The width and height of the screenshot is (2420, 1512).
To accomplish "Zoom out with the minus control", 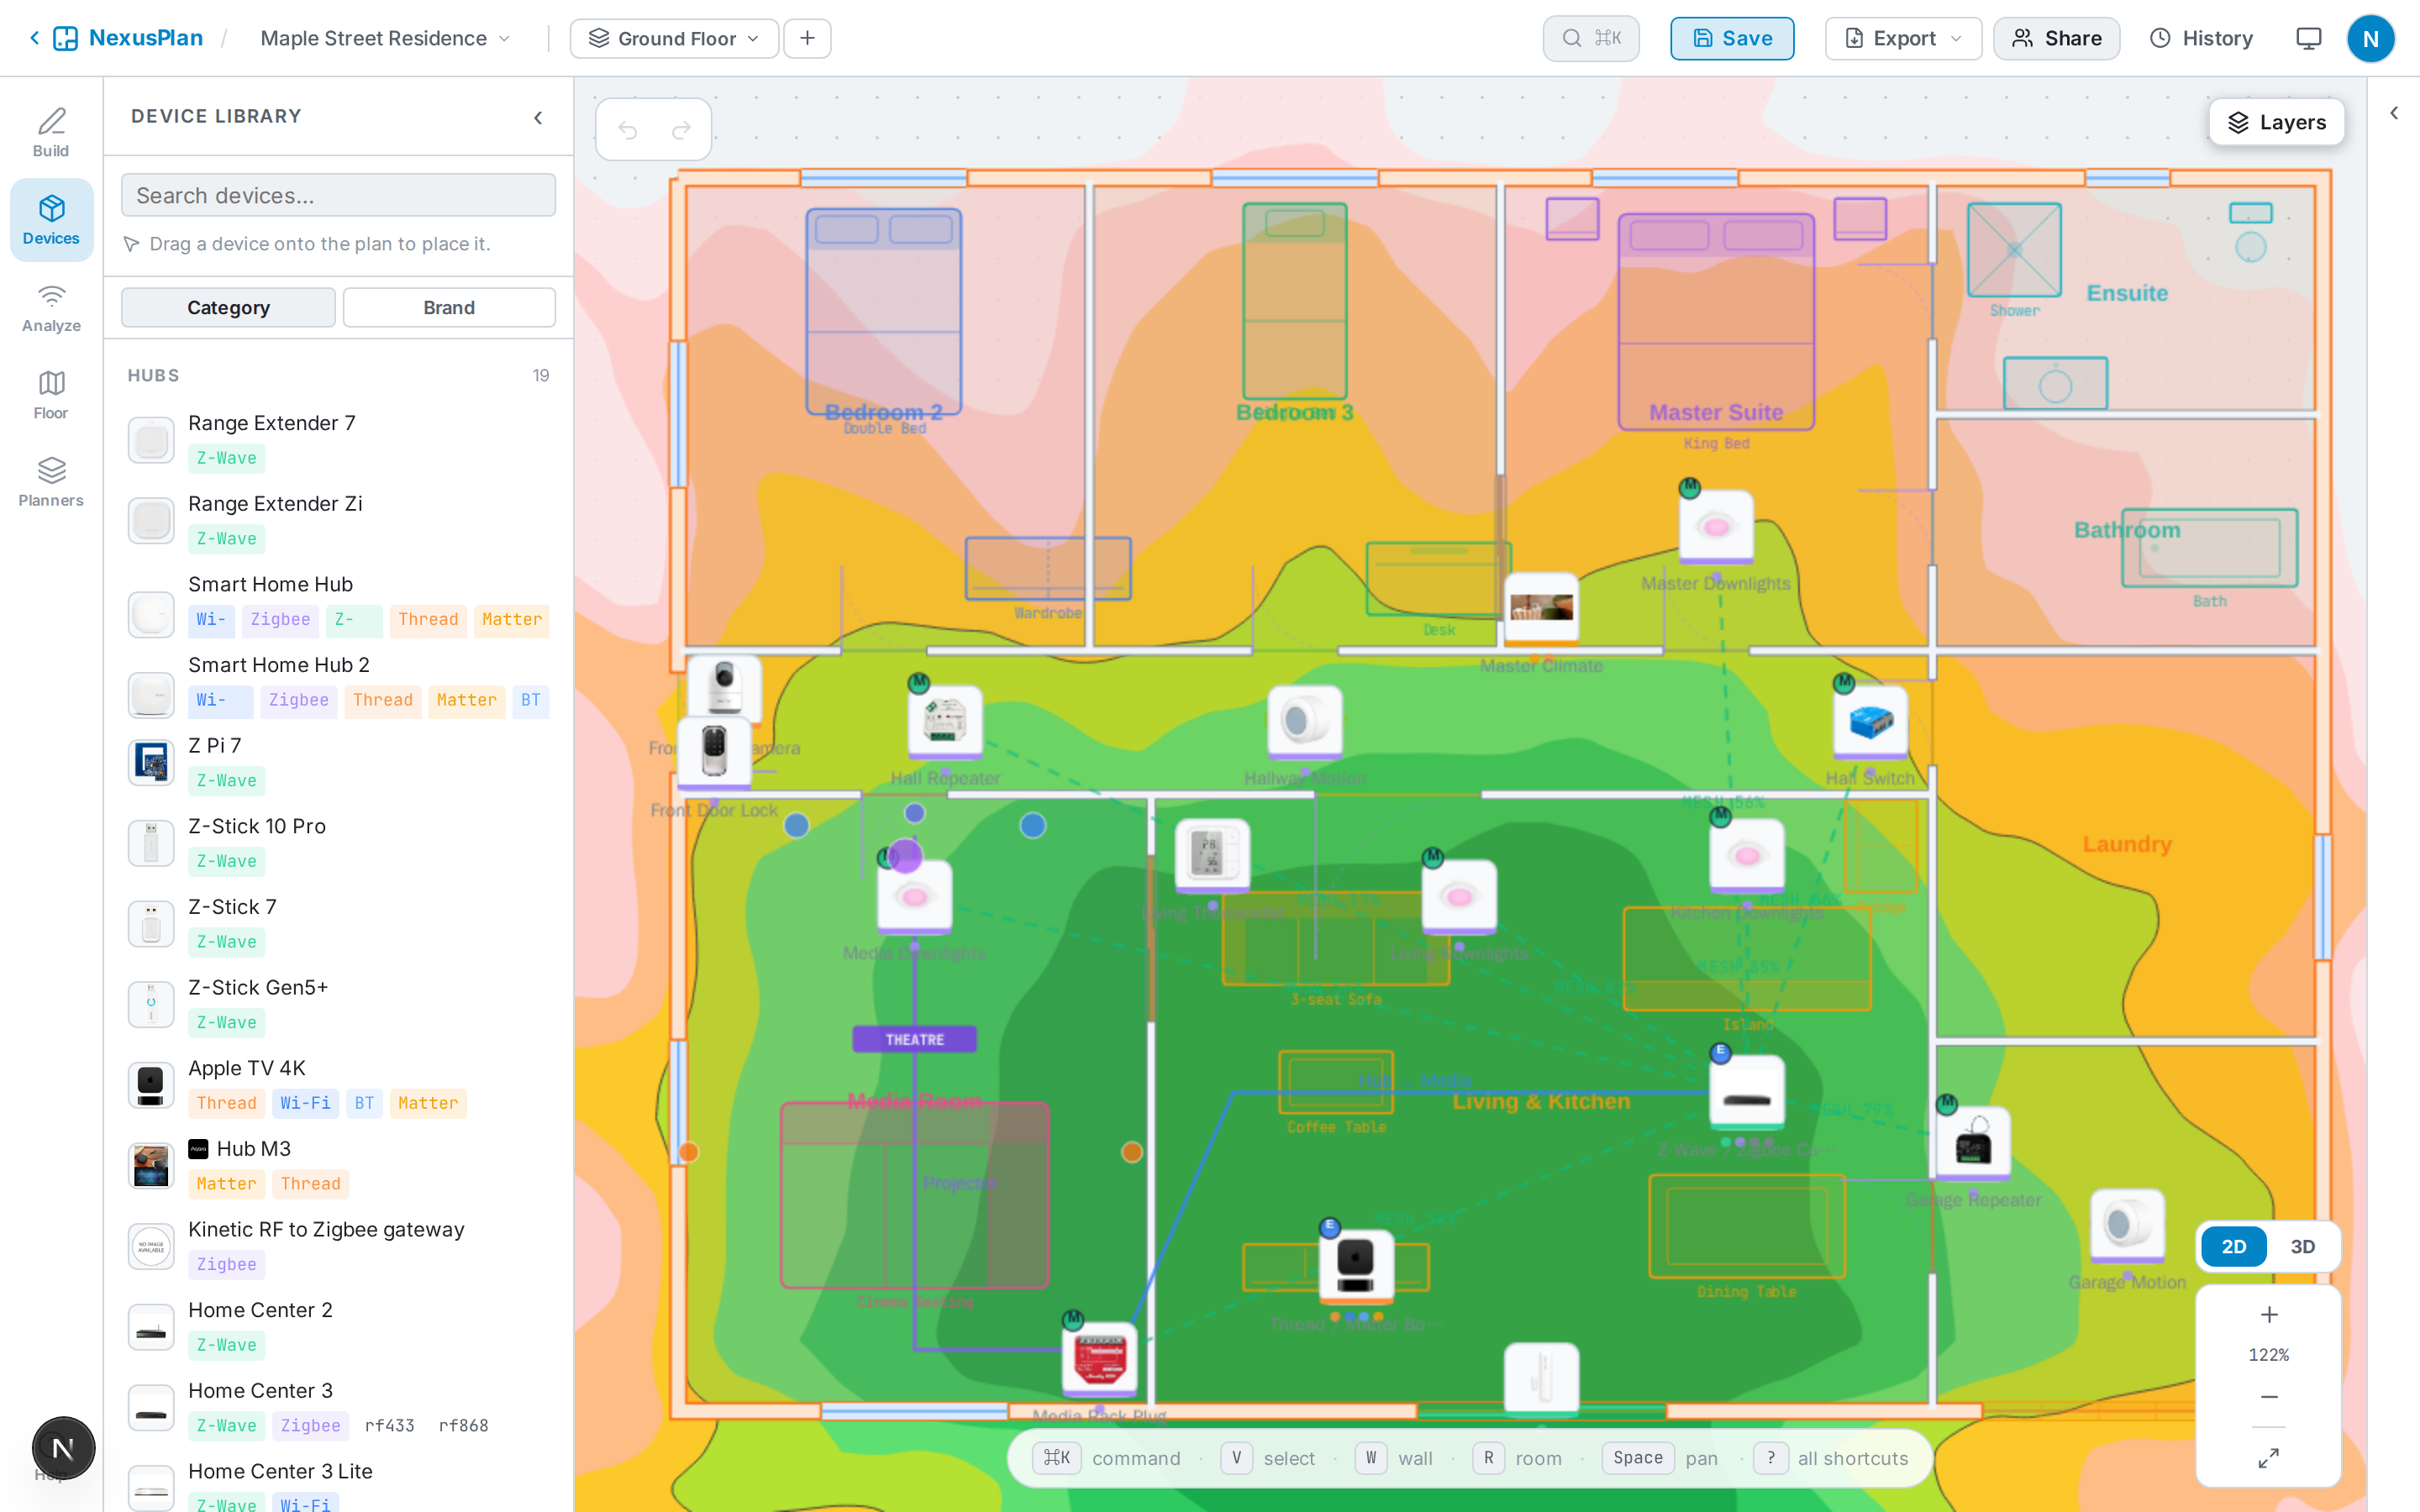I will point(2268,1396).
